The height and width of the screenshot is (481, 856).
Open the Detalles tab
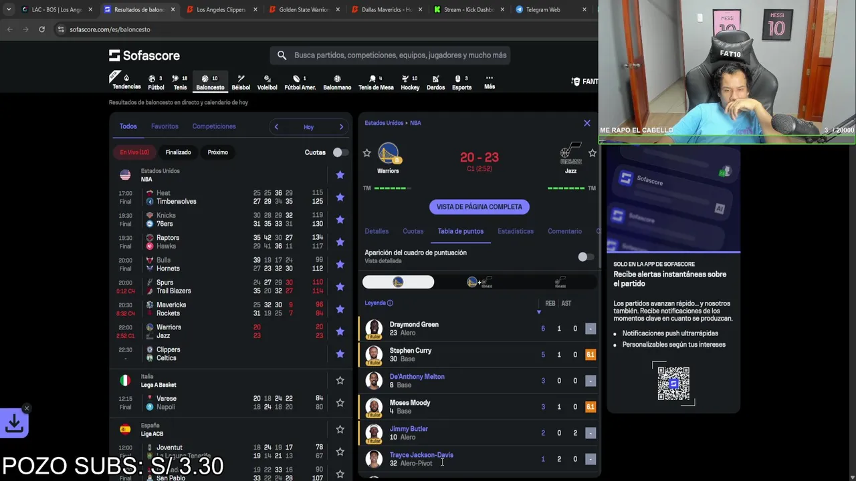pyautogui.click(x=377, y=231)
